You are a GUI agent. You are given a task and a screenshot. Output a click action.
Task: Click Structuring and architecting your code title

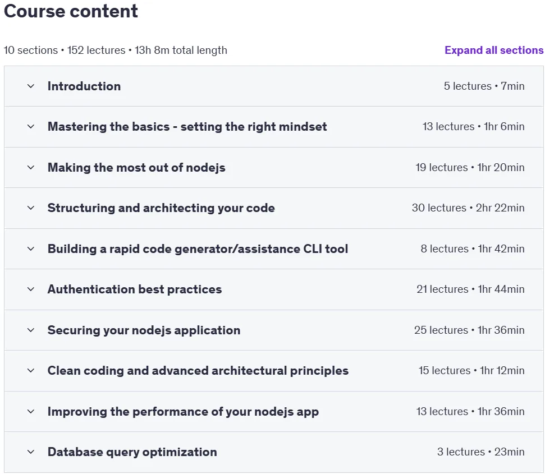(x=161, y=208)
